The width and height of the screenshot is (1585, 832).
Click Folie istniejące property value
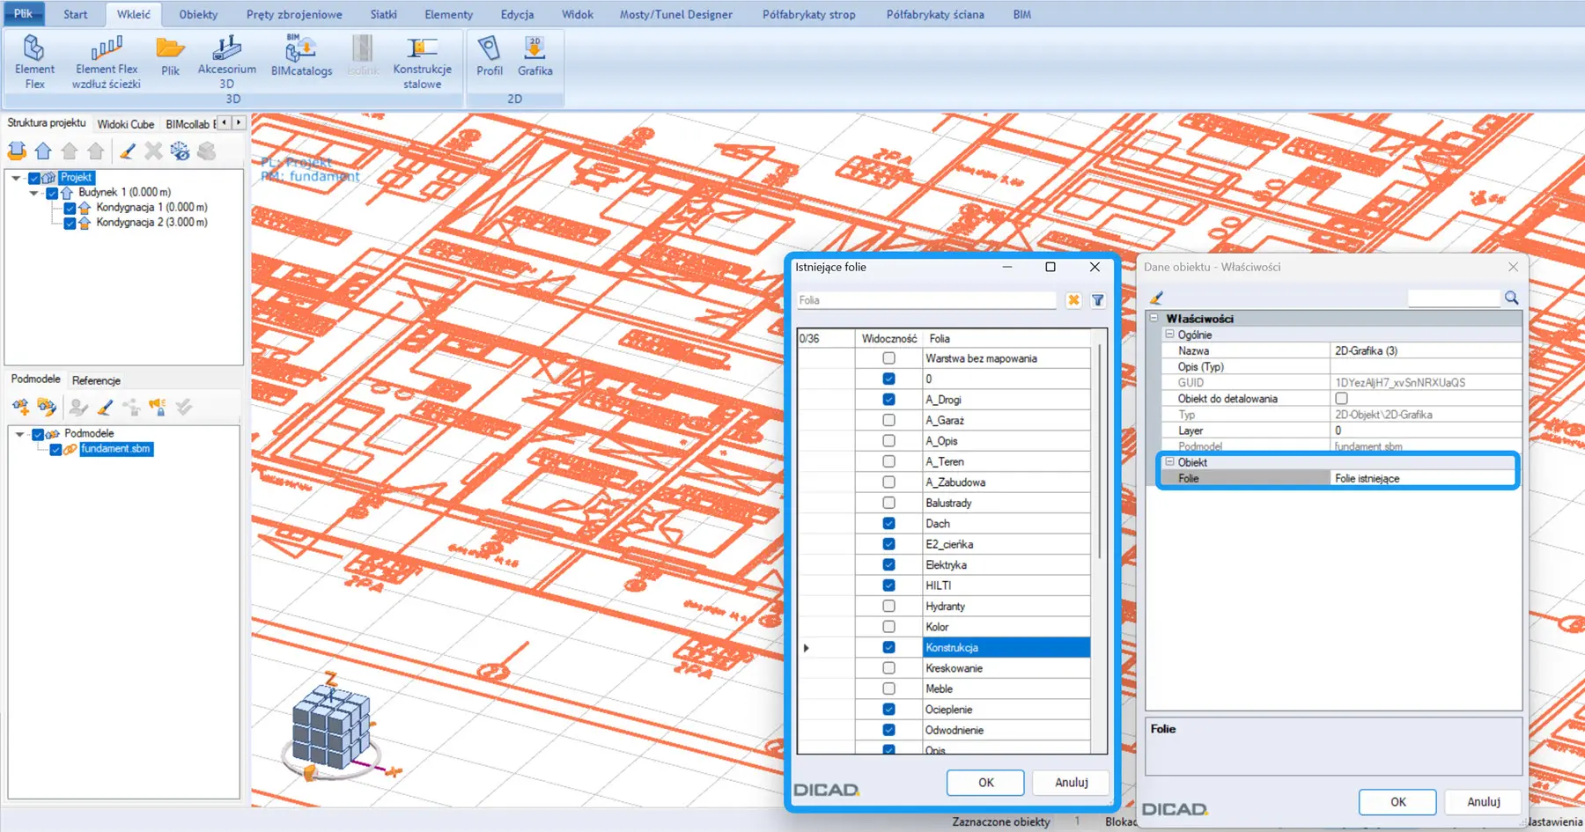tap(1425, 478)
